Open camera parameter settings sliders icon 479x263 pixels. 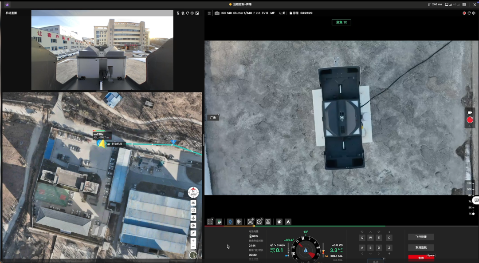tap(209, 13)
